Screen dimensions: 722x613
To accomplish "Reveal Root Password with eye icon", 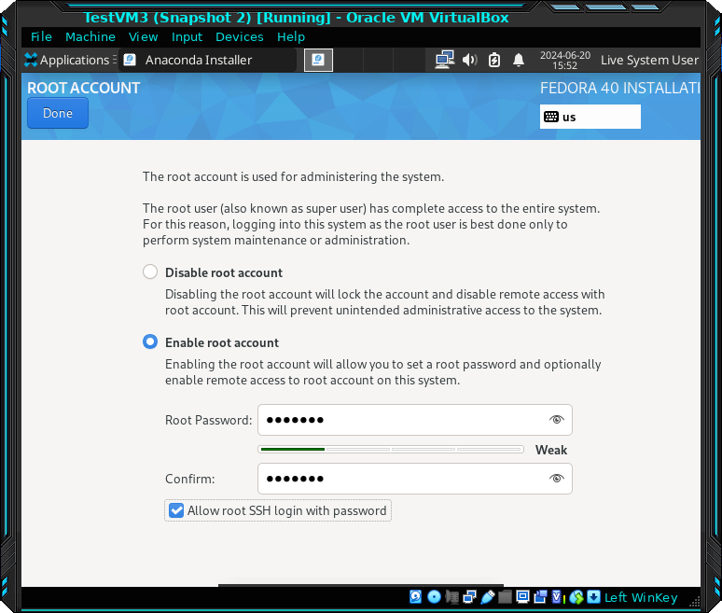I will click(557, 420).
